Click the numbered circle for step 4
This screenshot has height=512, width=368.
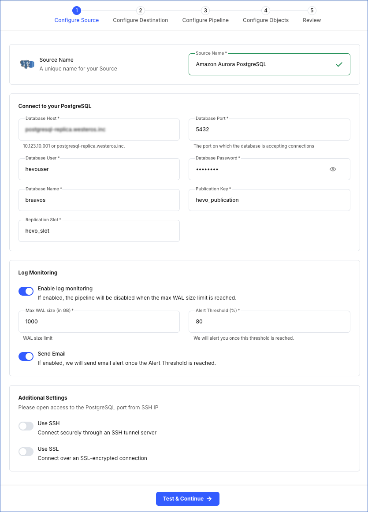click(x=266, y=11)
